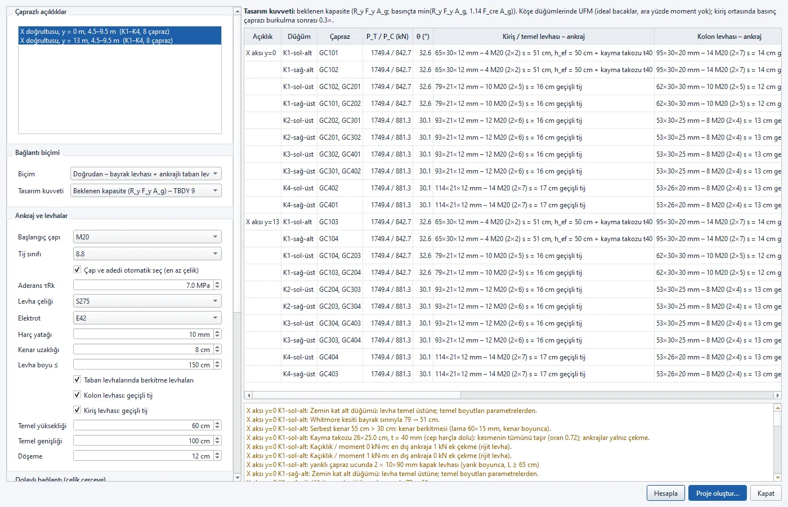Click the P_T / P_C (kN) column header
This screenshot has width=788, height=507.
387,36
